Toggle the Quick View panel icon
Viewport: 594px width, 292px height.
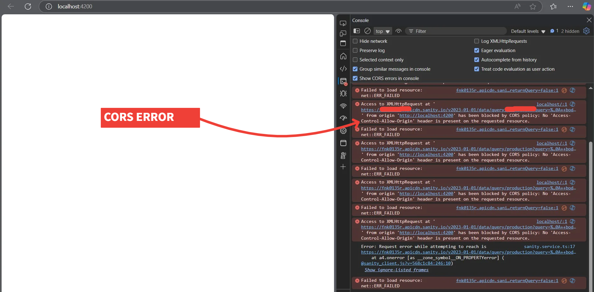point(343,43)
